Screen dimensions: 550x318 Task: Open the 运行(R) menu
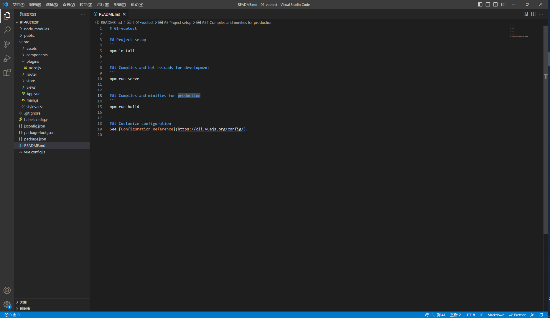click(x=103, y=4)
